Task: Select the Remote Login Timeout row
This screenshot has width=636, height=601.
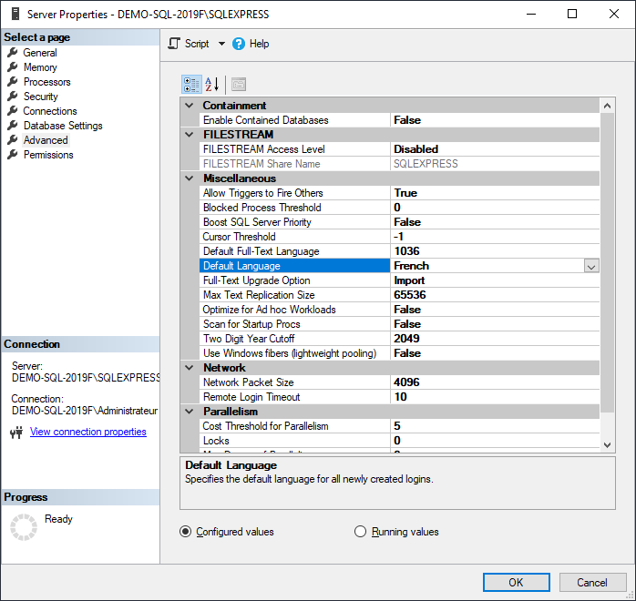Action: point(399,397)
